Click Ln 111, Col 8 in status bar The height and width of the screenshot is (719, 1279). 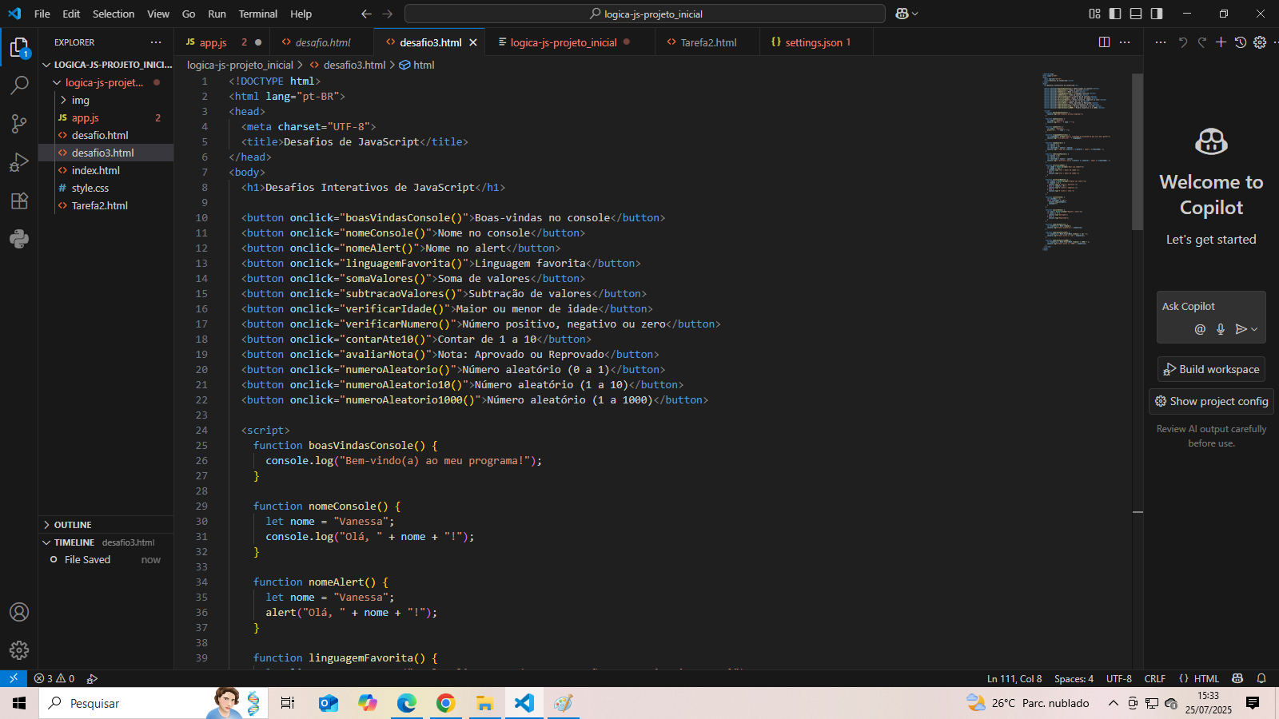[1014, 678]
